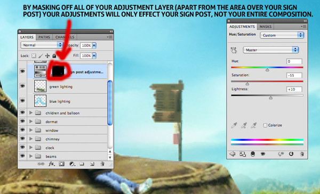Open the Opacity dropdown arrow
Image resolution: width=320 pixels, height=194 pixels.
pos(94,45)
